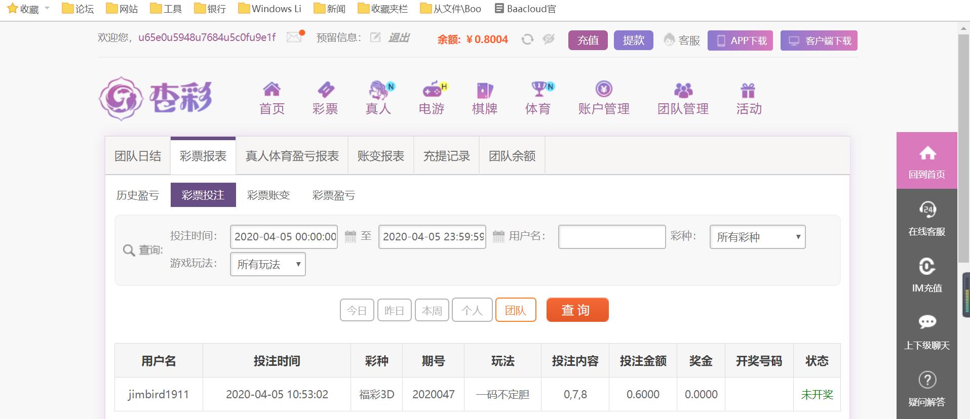Click the 一码不定胆 play type cell
Viewport: 970px width, 419px height.
tap(502, 394)
